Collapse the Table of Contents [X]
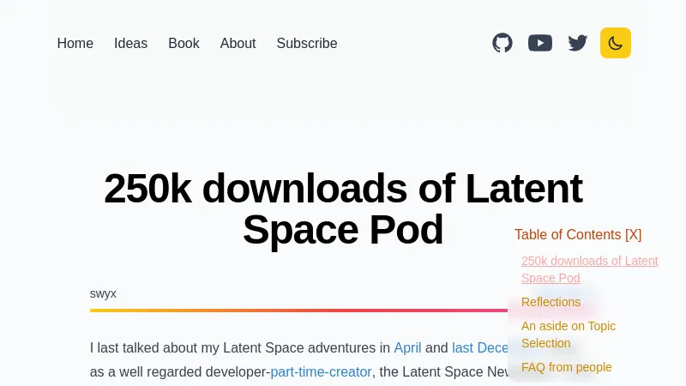The width and height of the screenshot is (686, 386). coord(577,234)
